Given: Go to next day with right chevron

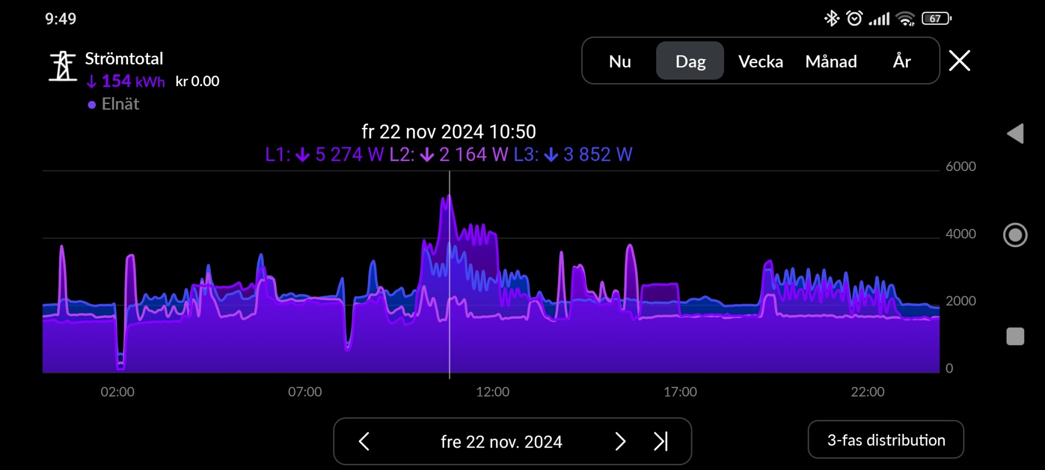Looking at the screenshot, I should click(x=620, y=441).
